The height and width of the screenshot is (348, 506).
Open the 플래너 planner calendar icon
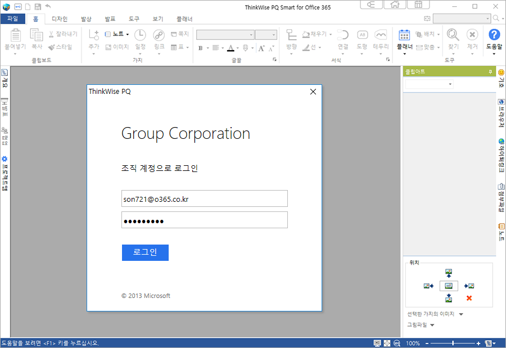(404, 35)
